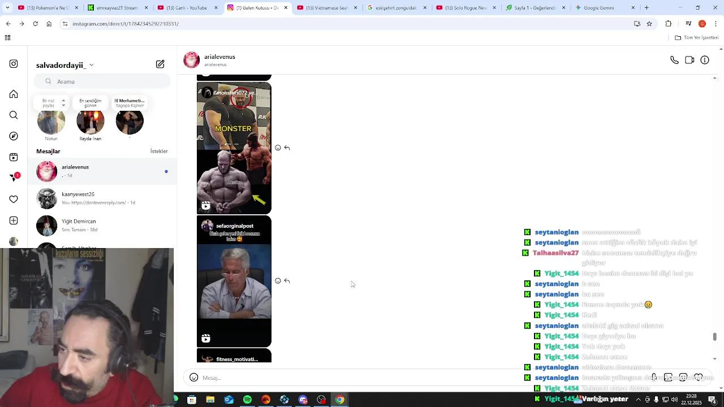Open a new browser tab
Image resolution: width=724 pixels, height=407 pixels.
pyautogui.click(x=647, y=8)
